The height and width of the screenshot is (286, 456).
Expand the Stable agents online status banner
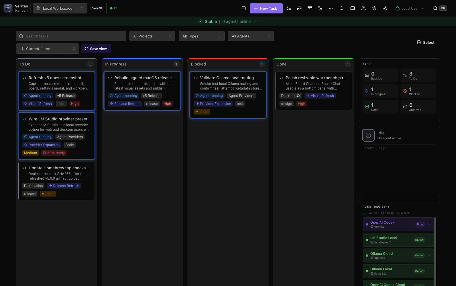[228, 21]
